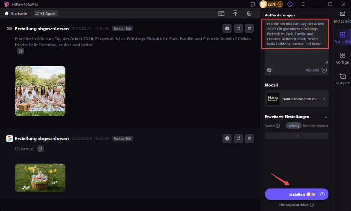Regenerate the Osternest image
Screen dimensions: 351x211
(238, 138)
